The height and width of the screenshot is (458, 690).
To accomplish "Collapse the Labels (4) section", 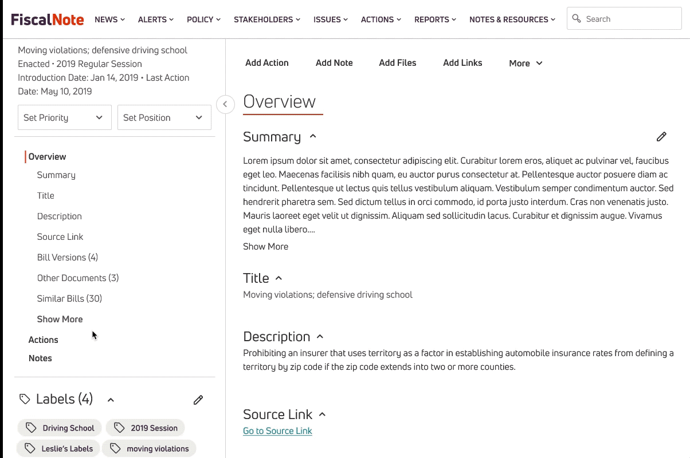I will pos(111,400).
